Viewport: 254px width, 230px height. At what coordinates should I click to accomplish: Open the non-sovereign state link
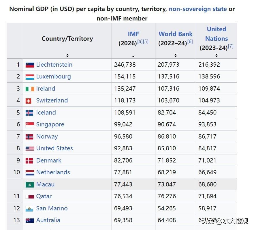point(198,9)
